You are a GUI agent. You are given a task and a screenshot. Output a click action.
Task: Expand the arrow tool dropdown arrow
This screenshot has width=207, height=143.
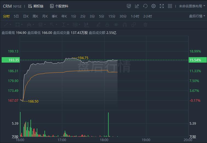[x=56, y=25]
